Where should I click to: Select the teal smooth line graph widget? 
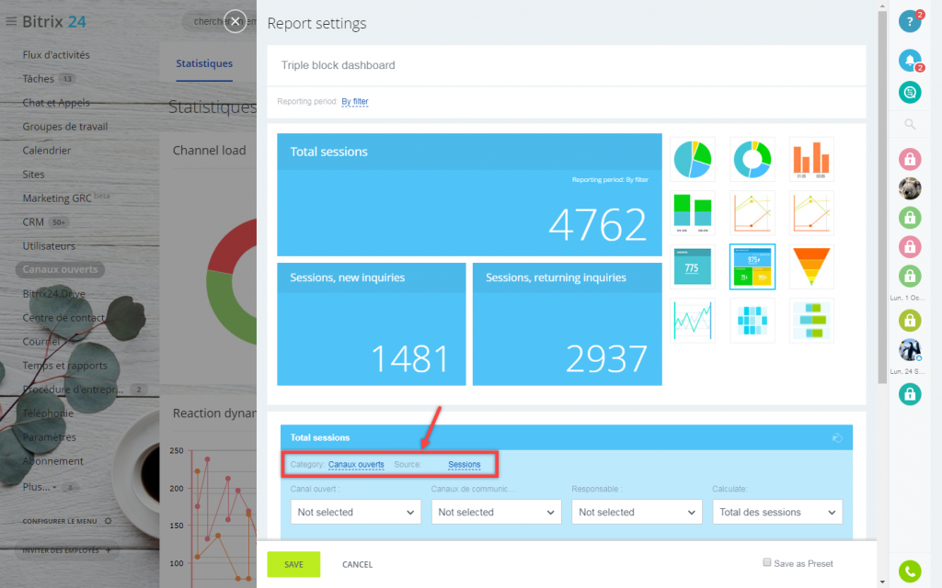[x=693, y=321]
